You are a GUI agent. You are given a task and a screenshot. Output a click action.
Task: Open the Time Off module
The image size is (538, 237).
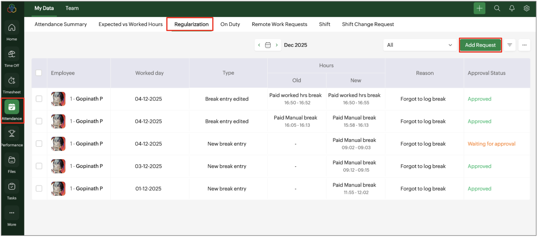(x=12, y=54)
